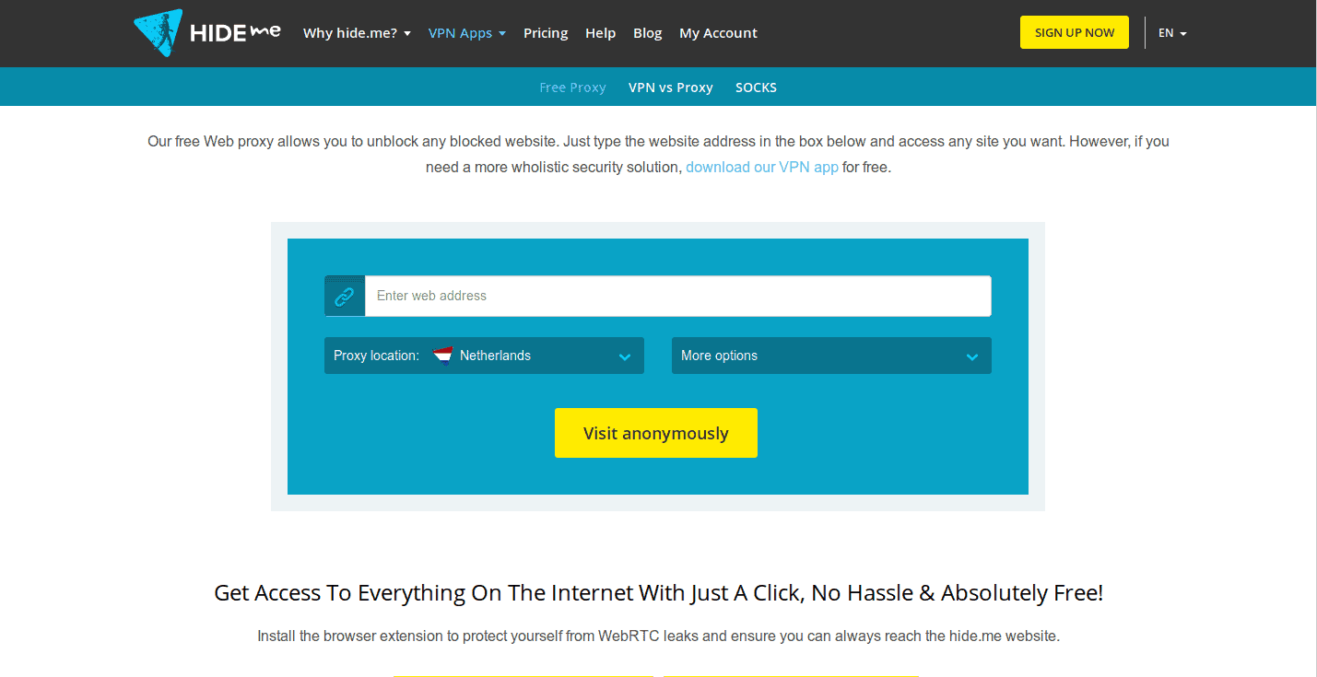Image resolution: width=1317 pixels, height=677 pixels.
Task: Select the Free Proxy tab
Action: coord(572,88)
